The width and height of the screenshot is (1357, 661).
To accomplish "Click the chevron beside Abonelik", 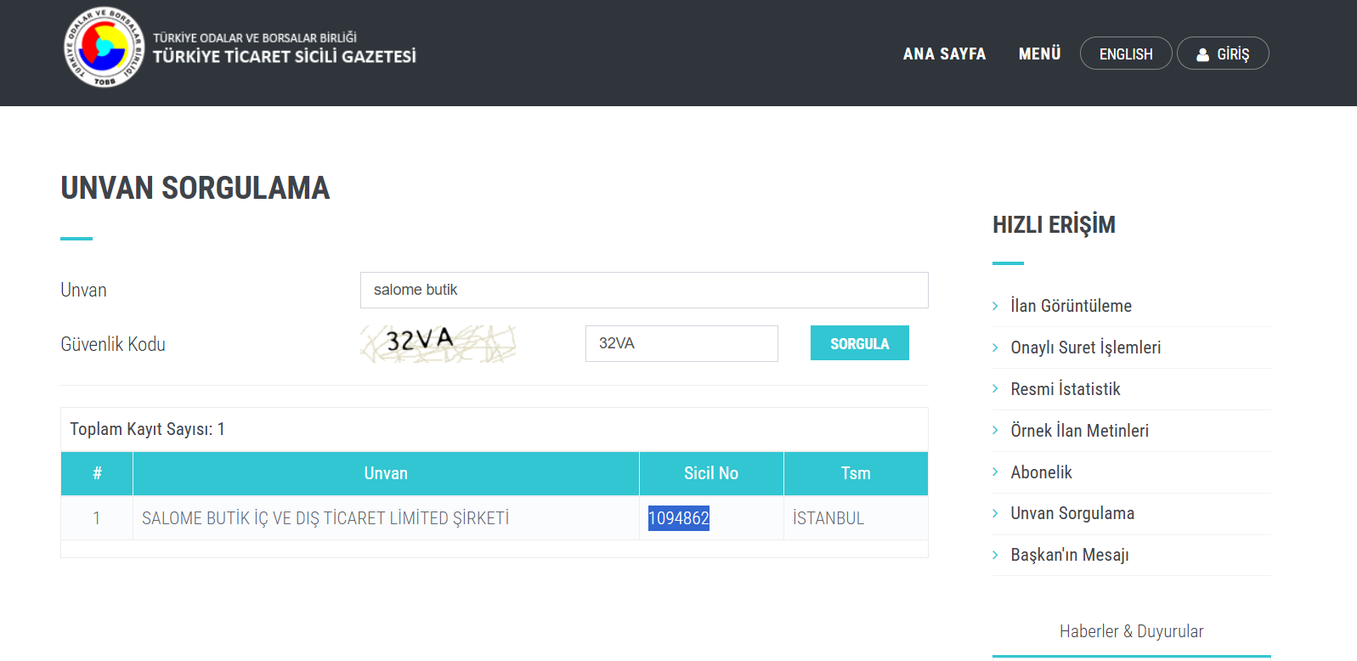I will 995,472.
